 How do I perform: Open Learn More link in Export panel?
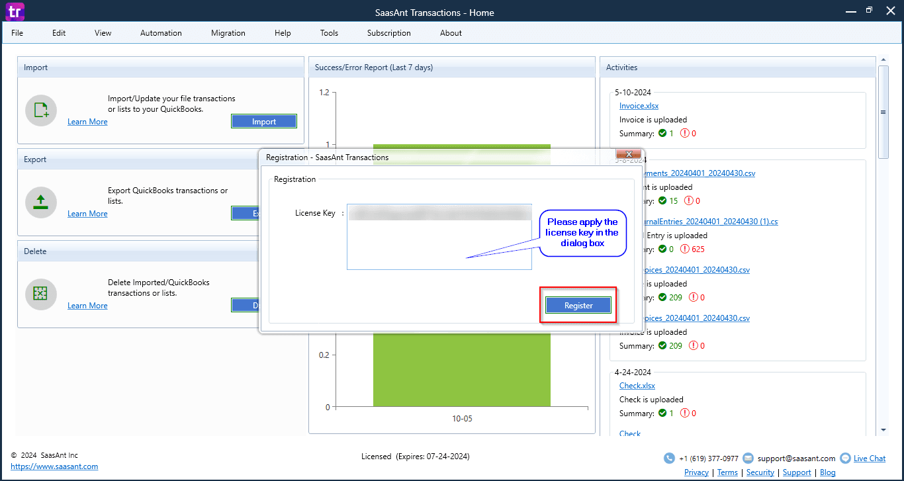(x=87, y=214)
